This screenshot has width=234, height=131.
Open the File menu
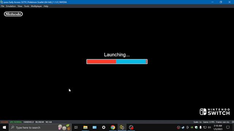coord(3,6)
